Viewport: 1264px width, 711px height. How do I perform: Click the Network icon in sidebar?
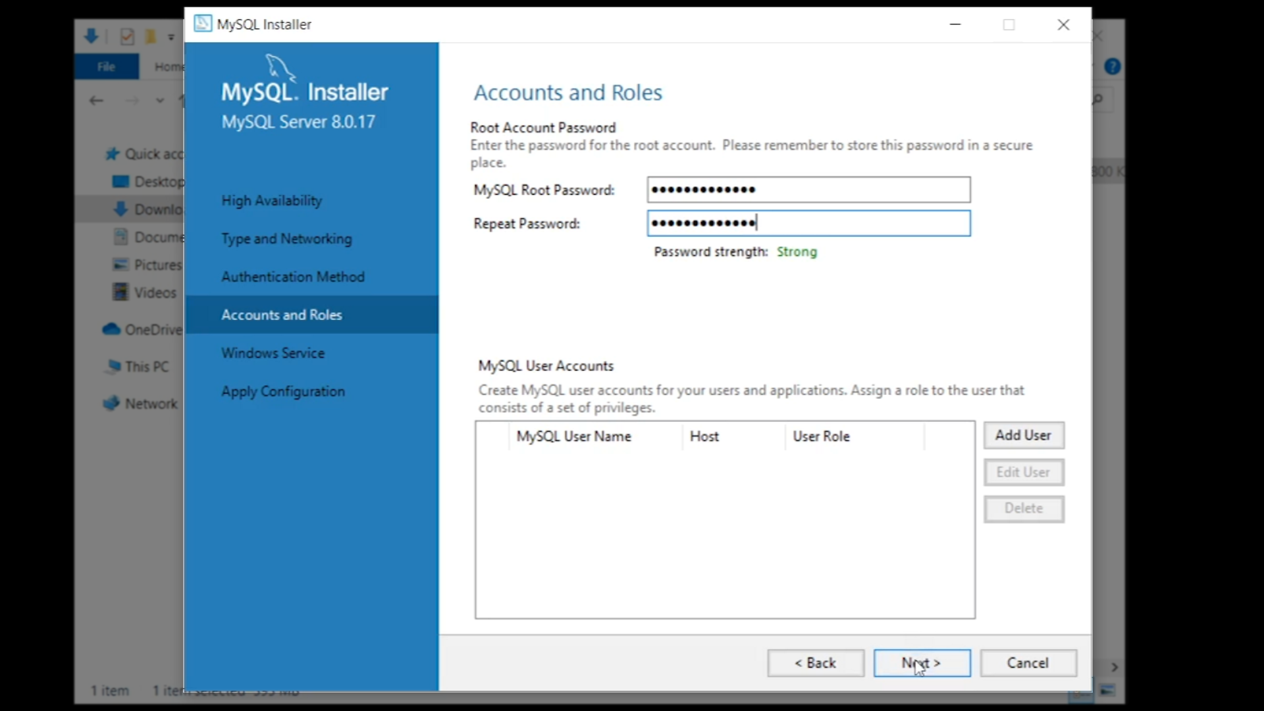pos(111,404)
